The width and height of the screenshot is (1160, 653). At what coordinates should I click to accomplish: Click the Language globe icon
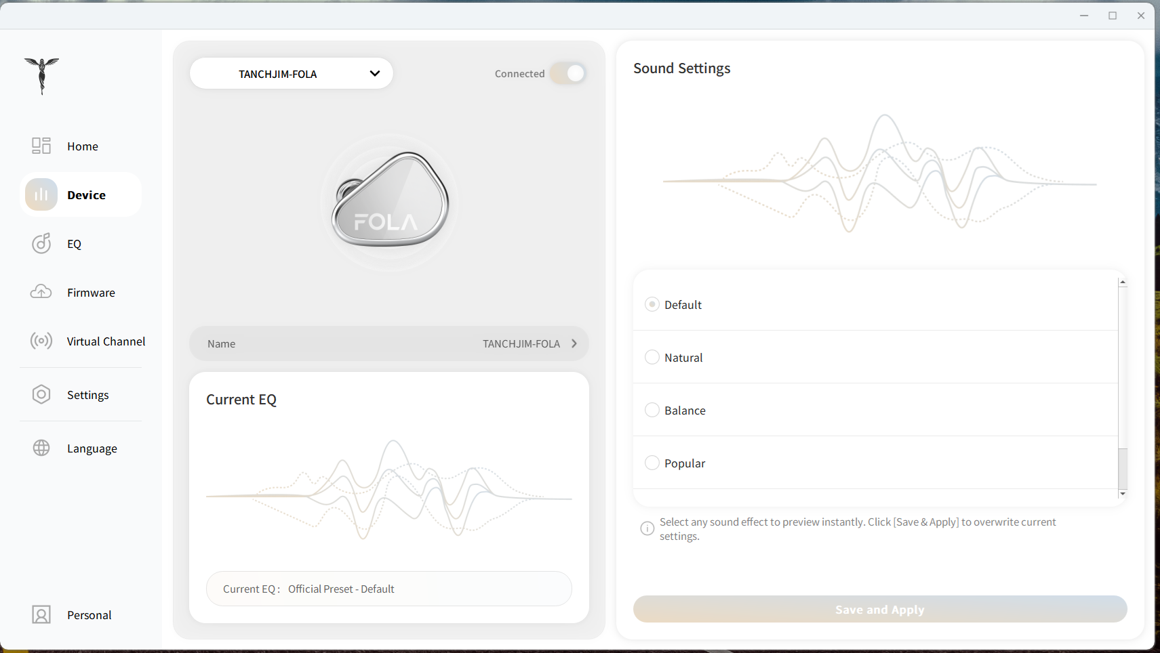tap(41, 448)
